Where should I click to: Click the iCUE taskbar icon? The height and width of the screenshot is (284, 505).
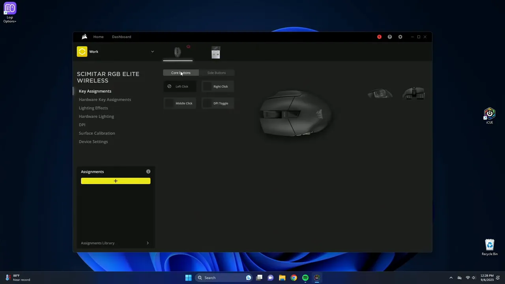pos(316,278)
